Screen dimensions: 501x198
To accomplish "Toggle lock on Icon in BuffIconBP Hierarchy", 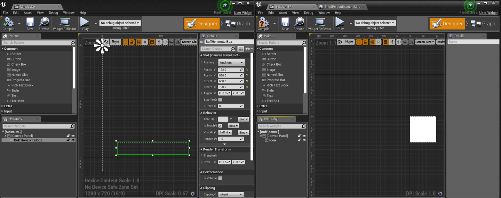I will click(x=299, y=140).
